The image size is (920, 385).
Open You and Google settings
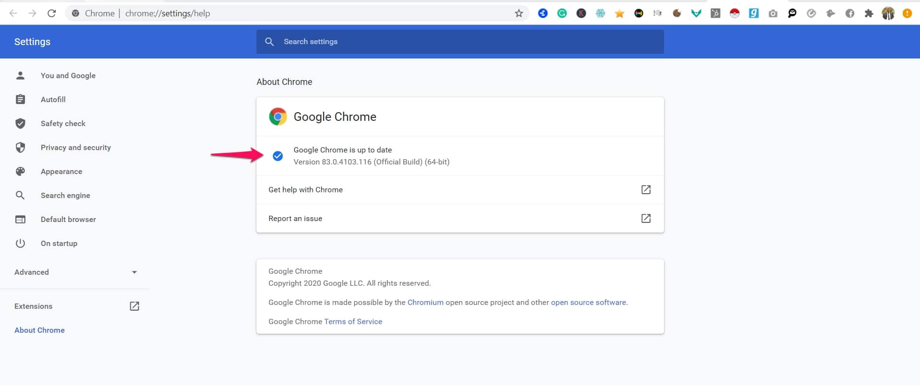[68, 76]
